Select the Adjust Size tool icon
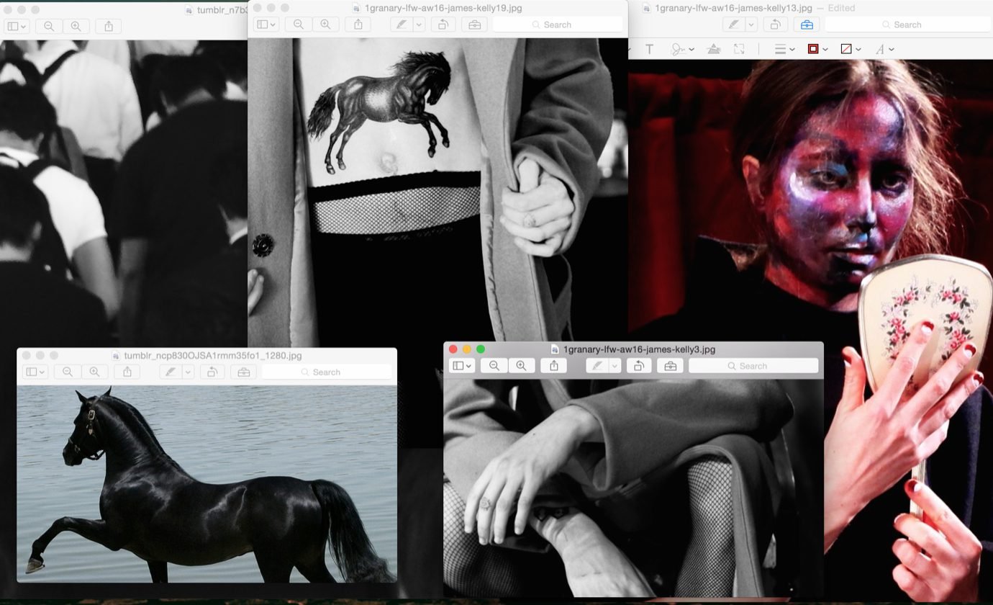 tap(739, 49)
